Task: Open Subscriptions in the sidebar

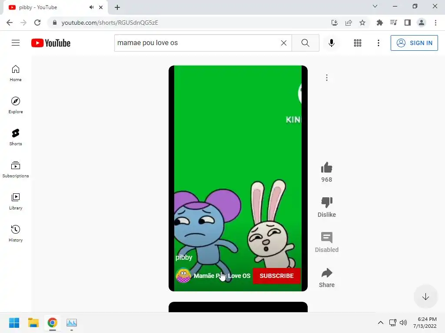Action: coord(16,170)
